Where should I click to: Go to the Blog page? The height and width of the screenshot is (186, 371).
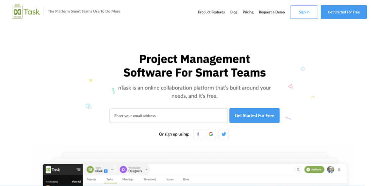[x=234, y=12]
